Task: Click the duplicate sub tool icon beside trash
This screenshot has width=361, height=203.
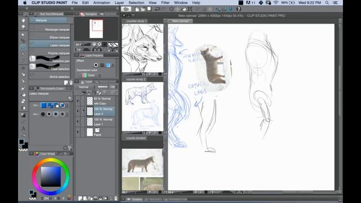Action: [x=66, y=83]
